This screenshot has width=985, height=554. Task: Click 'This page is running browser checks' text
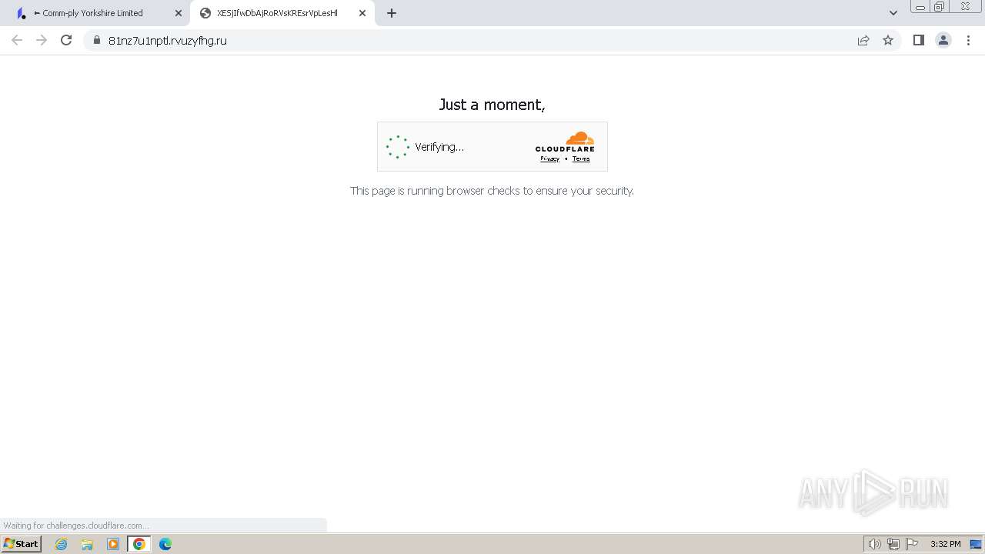(x=492, y=191)
